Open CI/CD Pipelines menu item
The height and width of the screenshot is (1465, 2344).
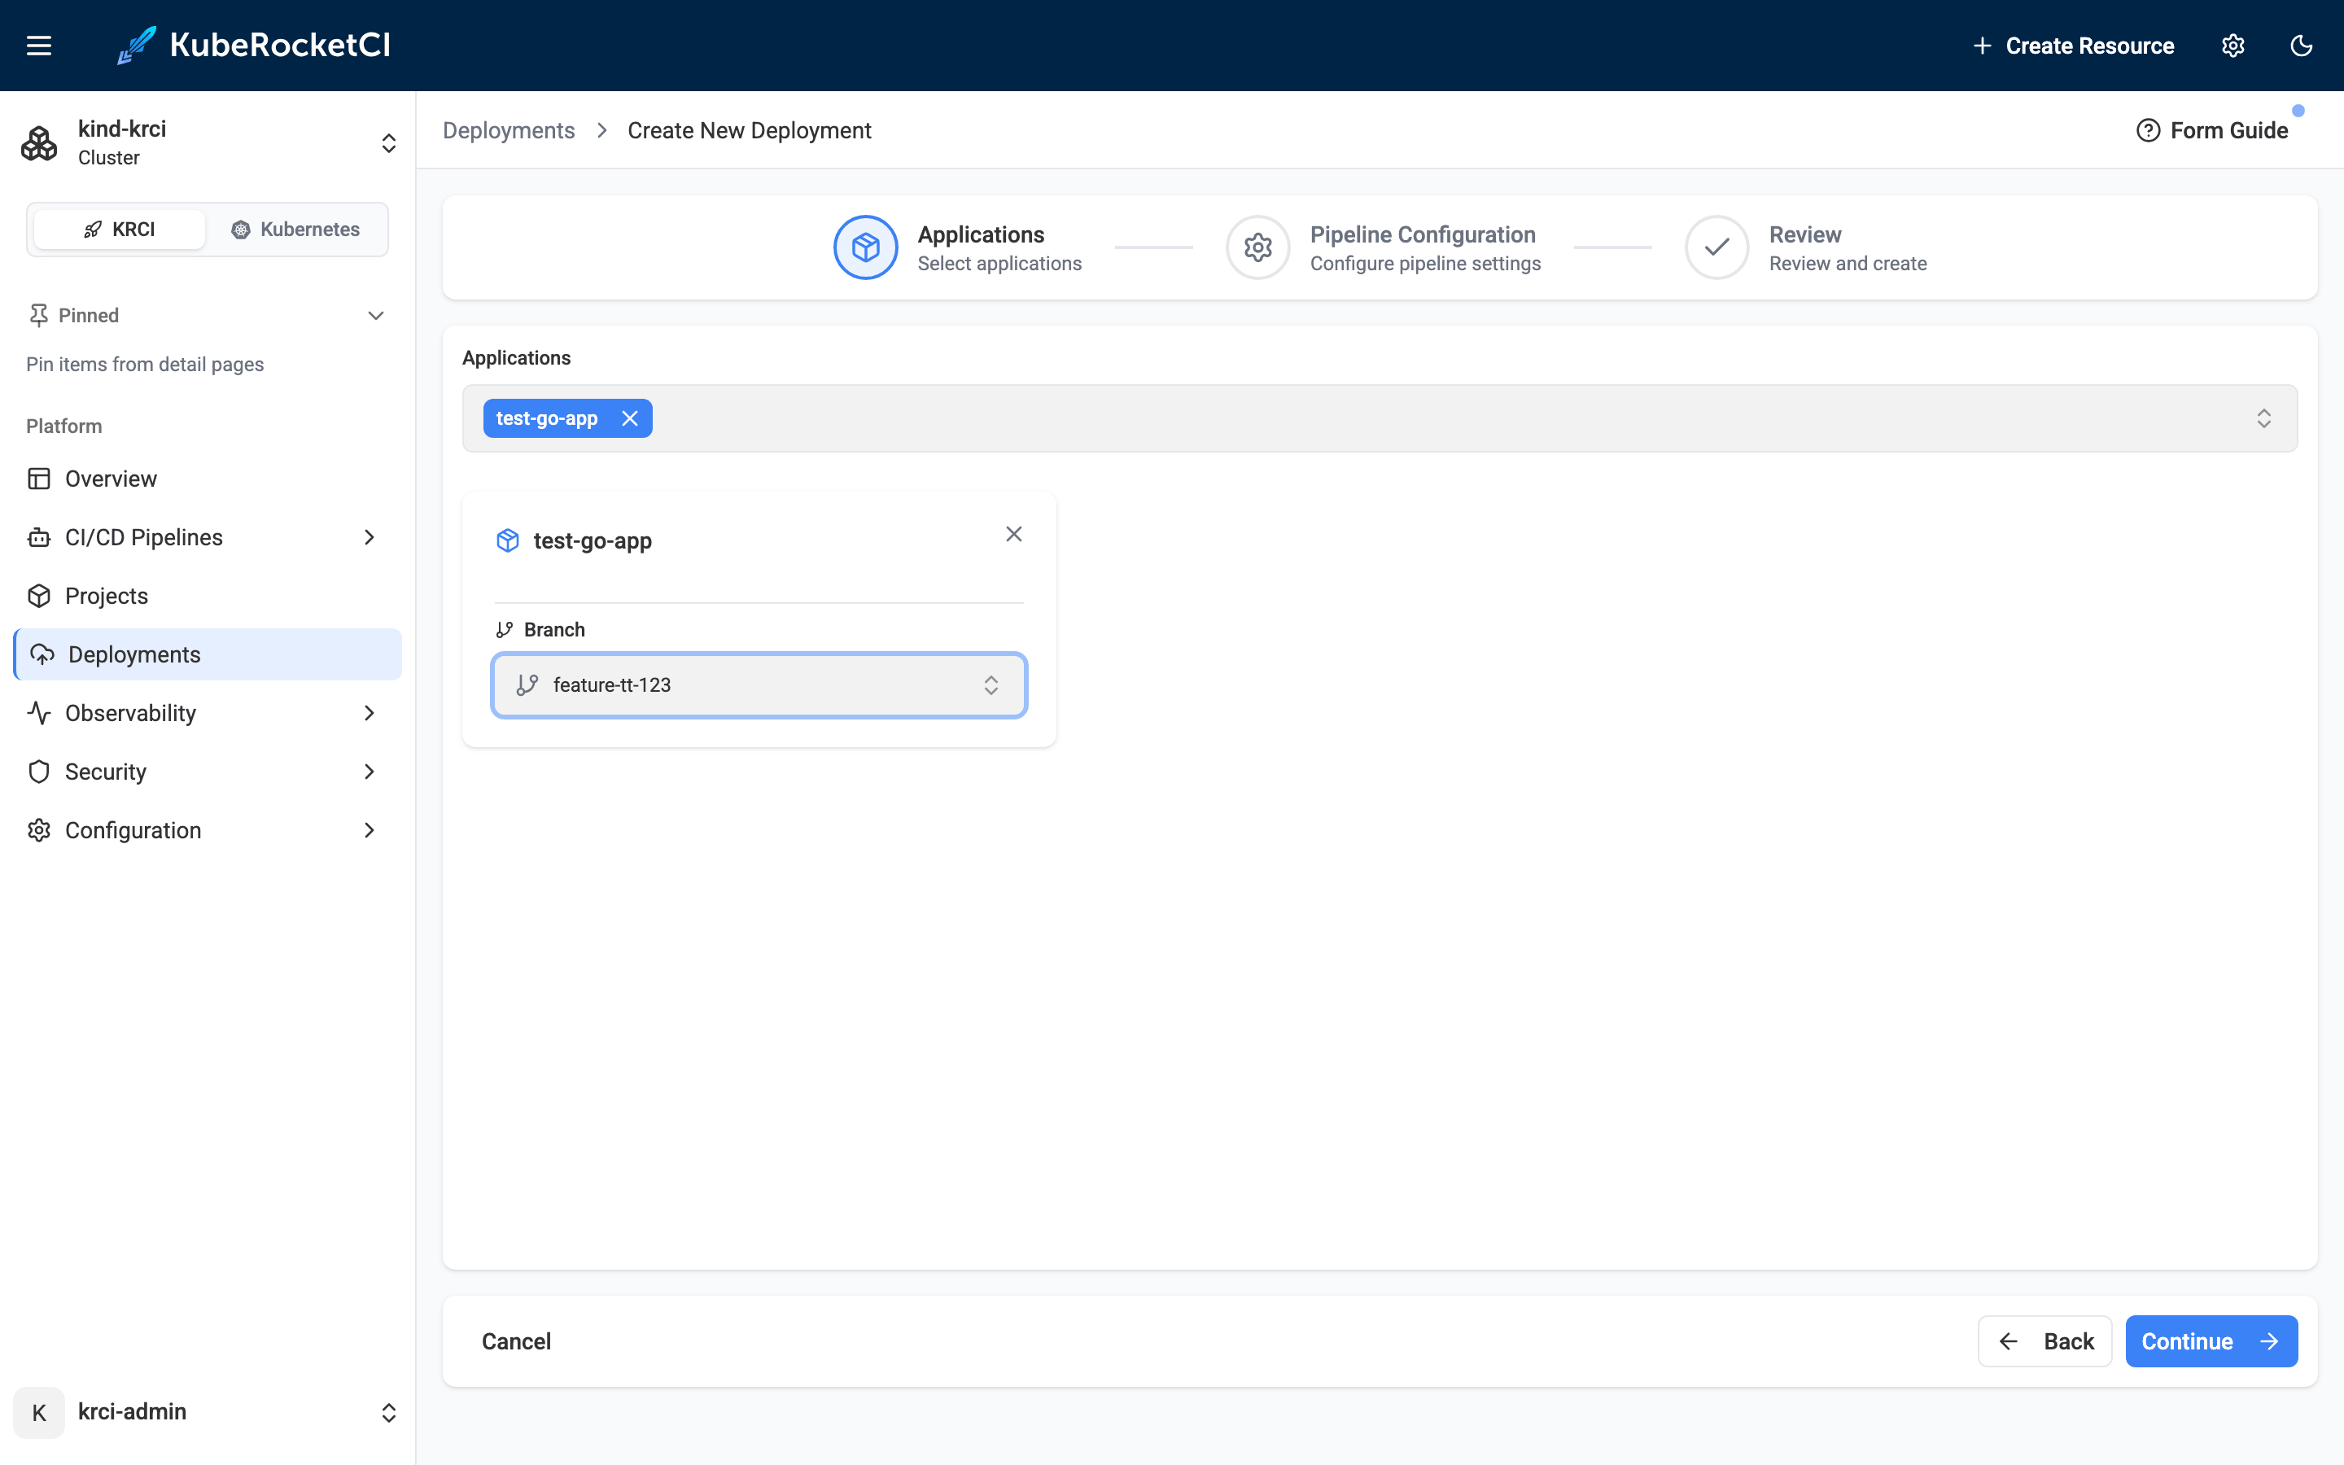pos(208,537)
